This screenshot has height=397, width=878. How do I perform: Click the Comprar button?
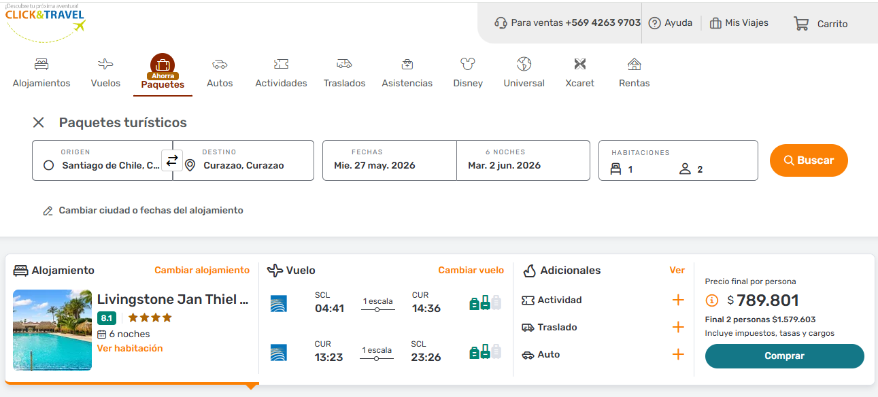tap(784, 356)
